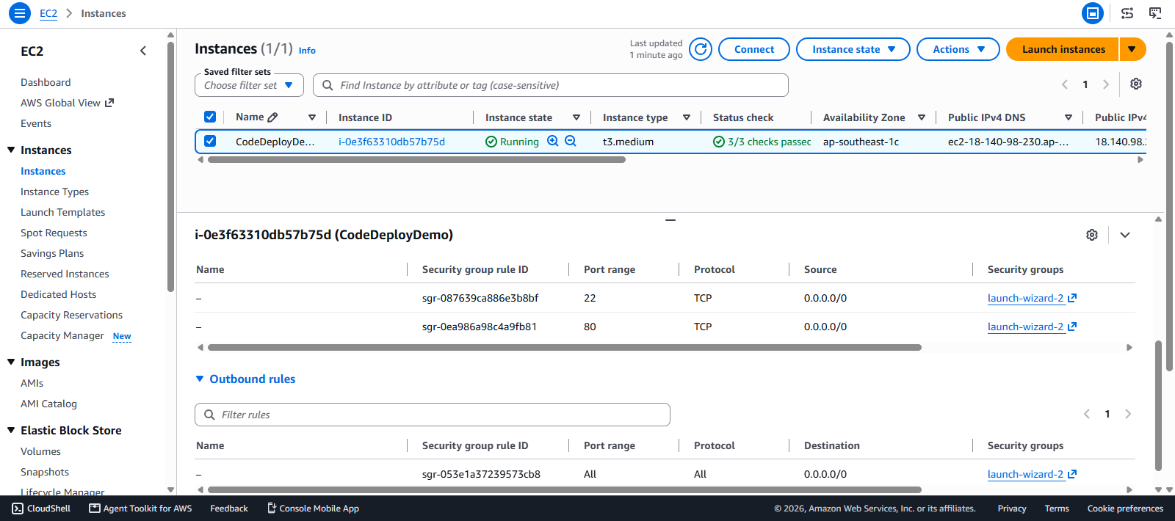Go to previous outbound rules page
This screenshot has width=1175, height=521.
[x=1087, y=414]
